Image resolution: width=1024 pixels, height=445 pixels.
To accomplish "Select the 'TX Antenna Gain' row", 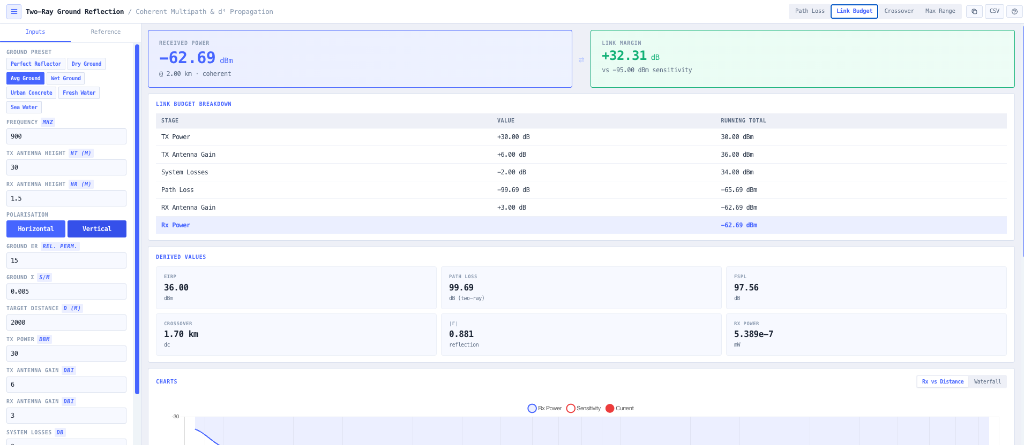I will 581,155.
